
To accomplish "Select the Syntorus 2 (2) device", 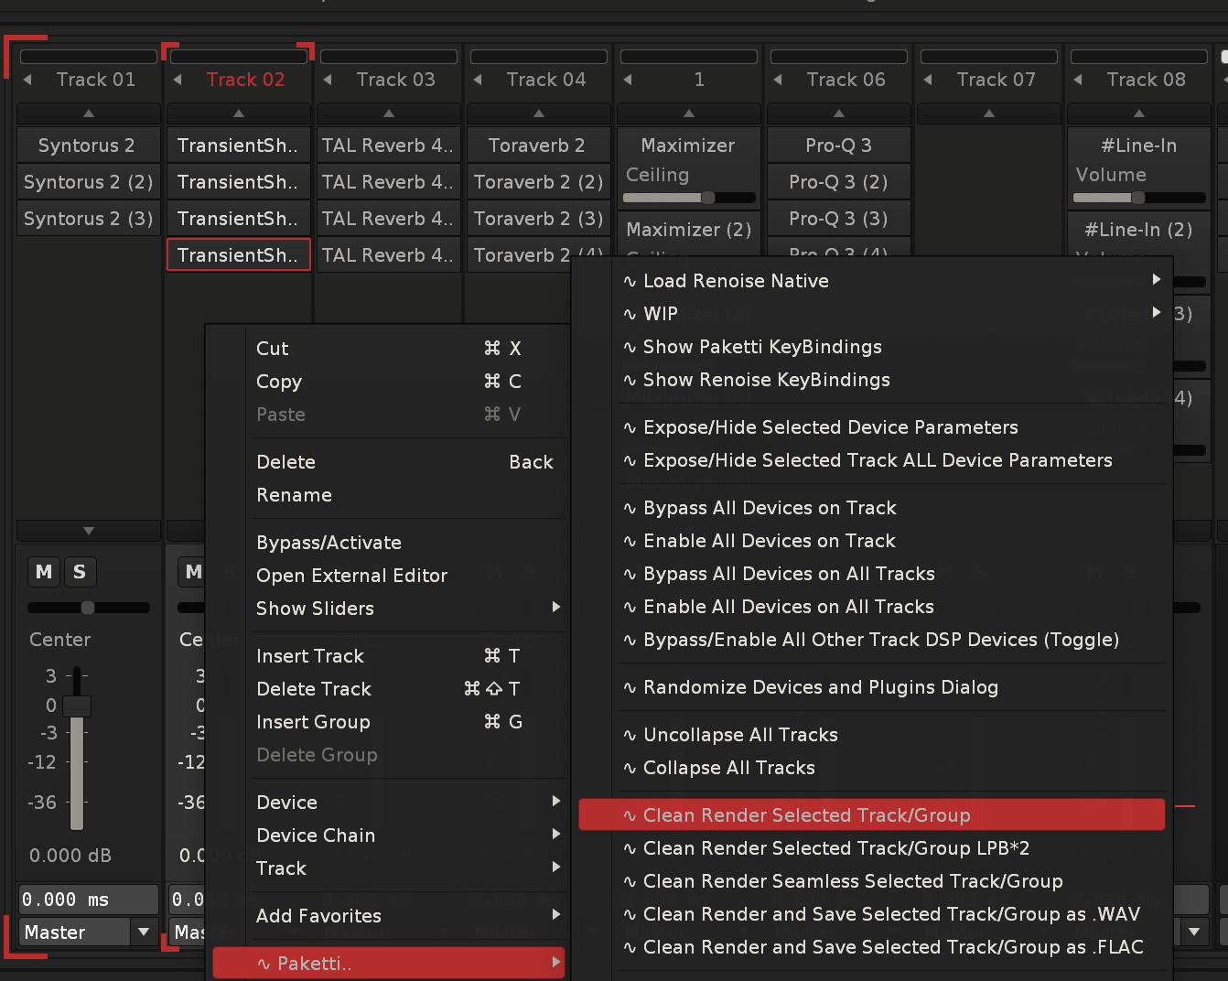I will tap(89, 182).
